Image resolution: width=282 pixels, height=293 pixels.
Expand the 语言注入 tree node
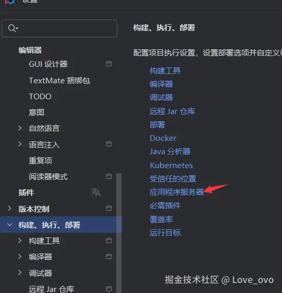tap(20, 144)
